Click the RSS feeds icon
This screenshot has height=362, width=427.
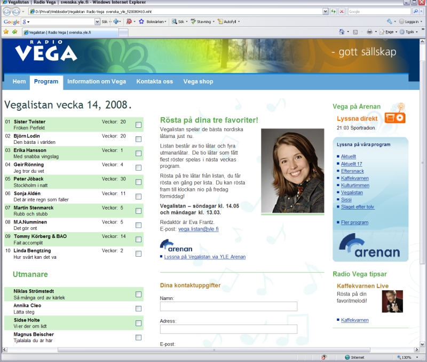point(355,32)
